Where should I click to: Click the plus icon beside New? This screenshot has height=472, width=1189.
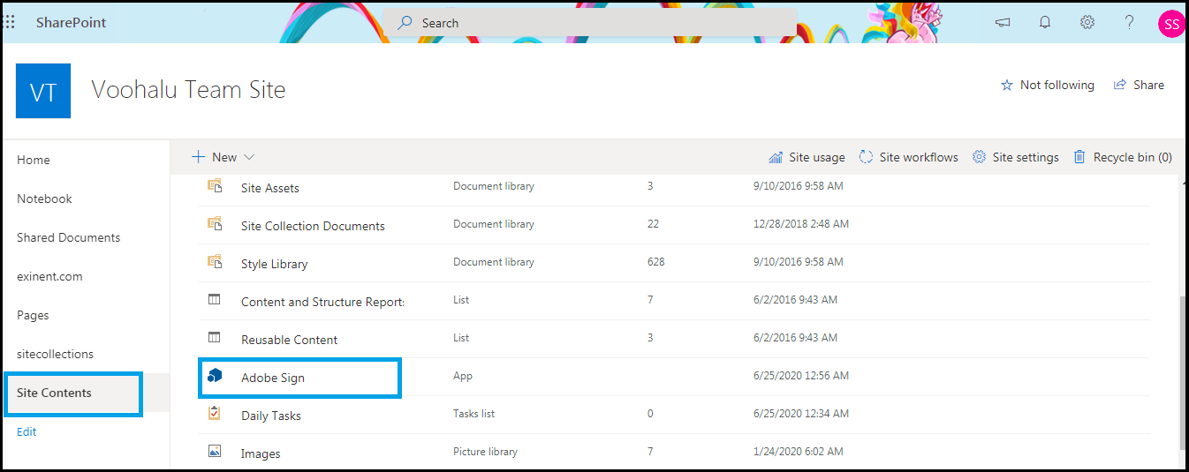click(x=199, y=157)
